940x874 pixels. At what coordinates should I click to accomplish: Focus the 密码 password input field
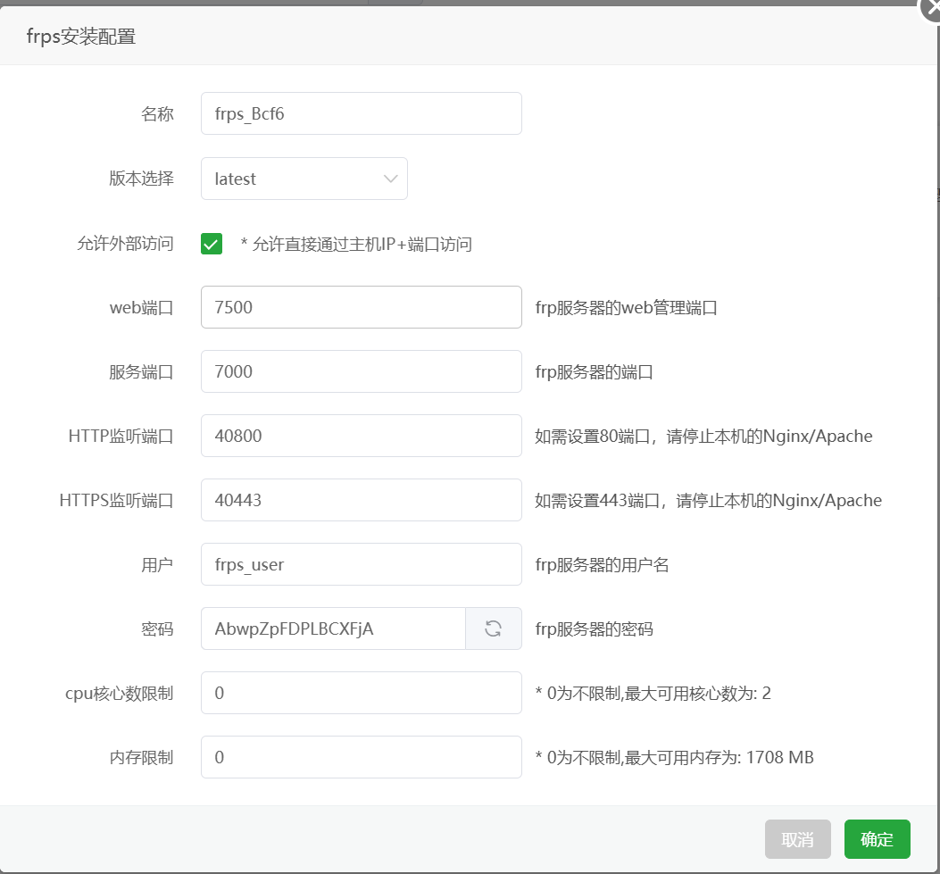[333, 628]
